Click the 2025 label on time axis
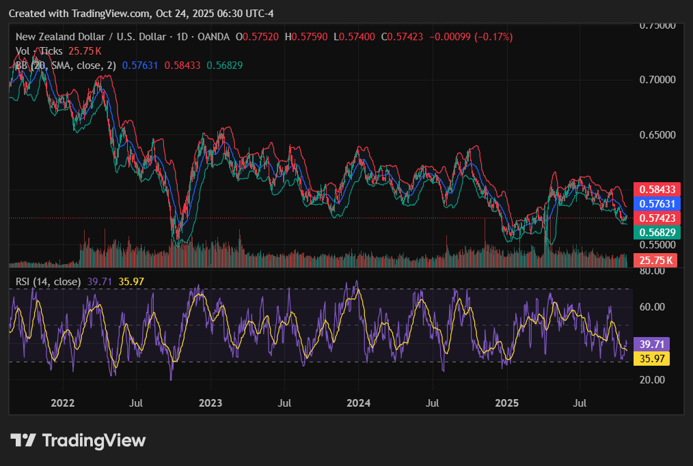Screen dimensions: 693x466 506,403
